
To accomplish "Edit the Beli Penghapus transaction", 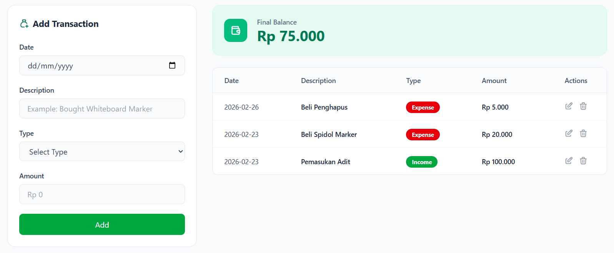I will (569, 106).
